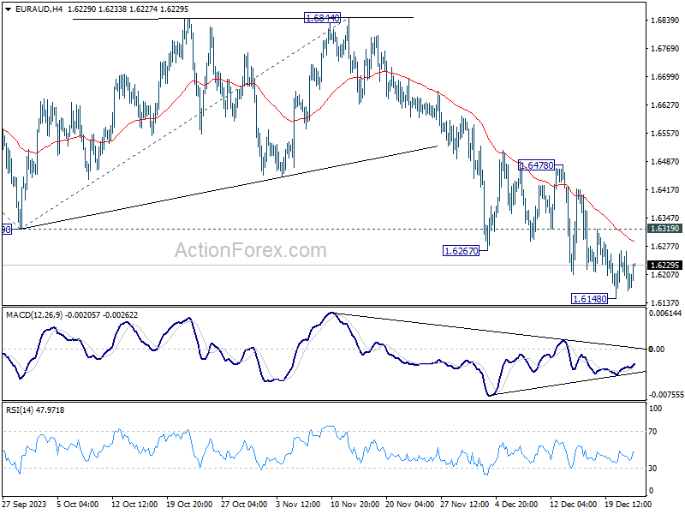Image resolution: width=685 pixels, height=514 pixels.
Task: Select the 4 Dec 20:00 time label
Action: (517, 504)
